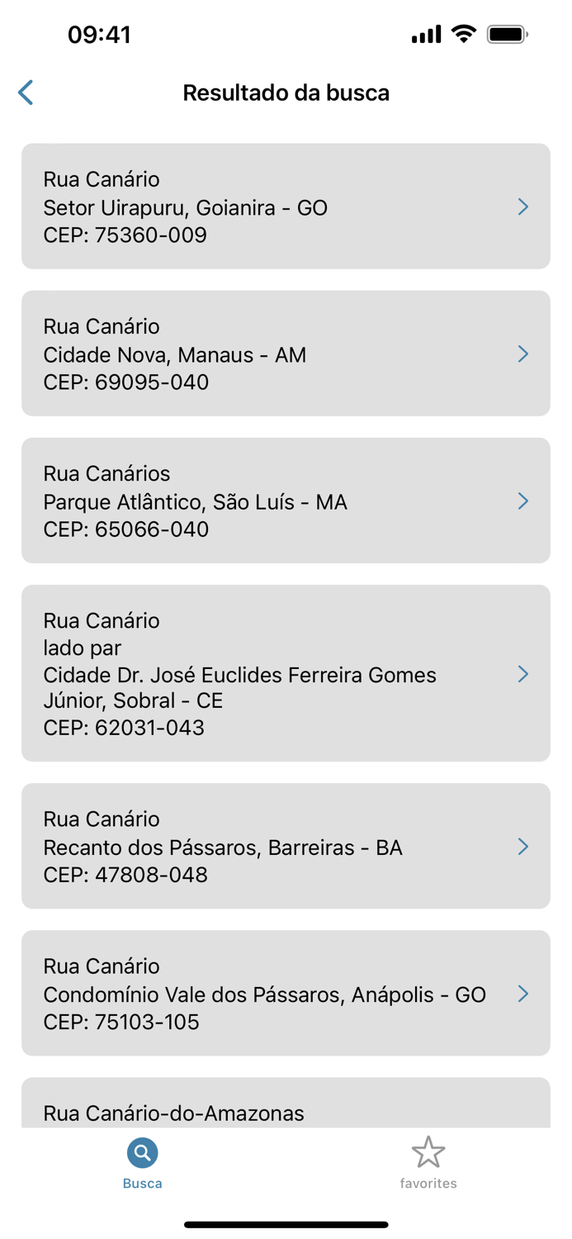This screenshot has height=1239, width=572.
Task: Select the Busca magnifying glass icon
Action: click(141, 1150)
